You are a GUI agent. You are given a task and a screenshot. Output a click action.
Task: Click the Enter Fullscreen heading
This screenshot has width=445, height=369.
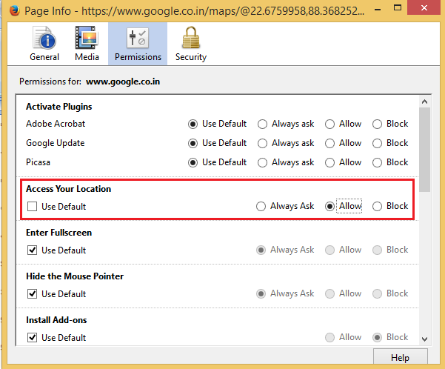coord(58,233)
